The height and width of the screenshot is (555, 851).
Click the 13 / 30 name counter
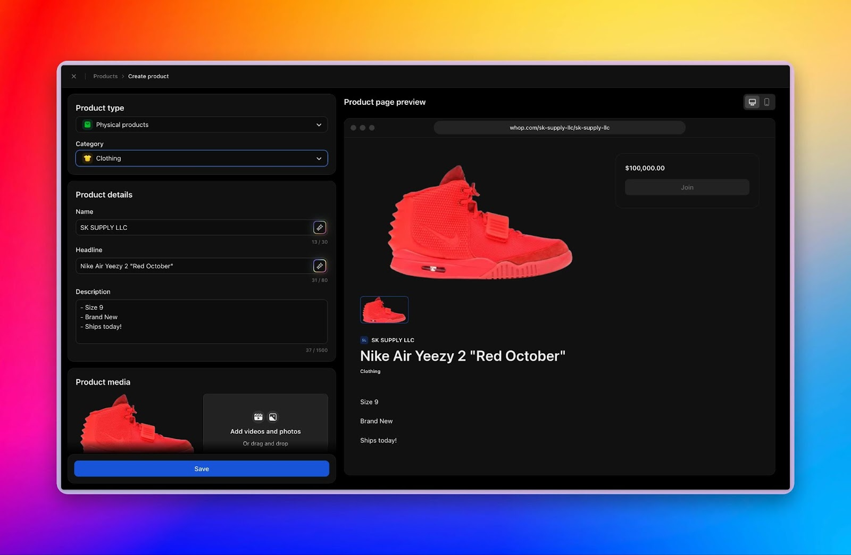click(320, 242)
